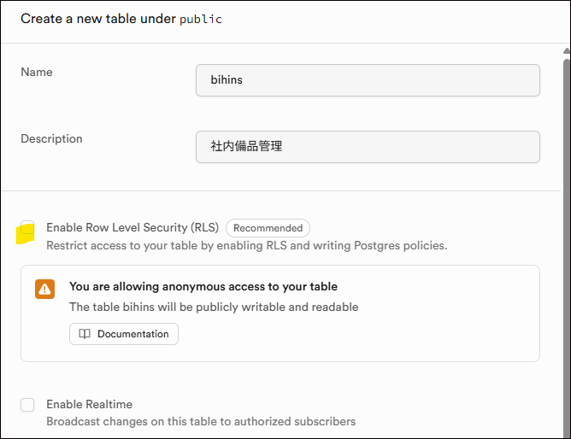
Task: Click the 'Create a new table under' heading
Action: [97, 19]
